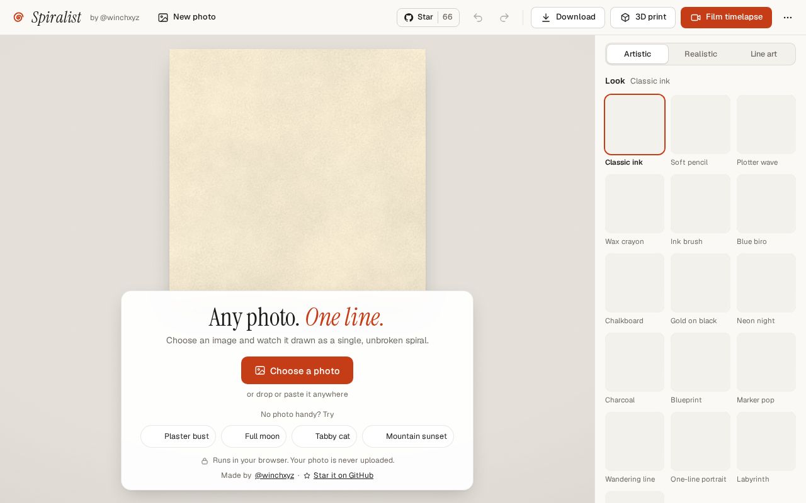Switch to the Realistic tab

701,54
